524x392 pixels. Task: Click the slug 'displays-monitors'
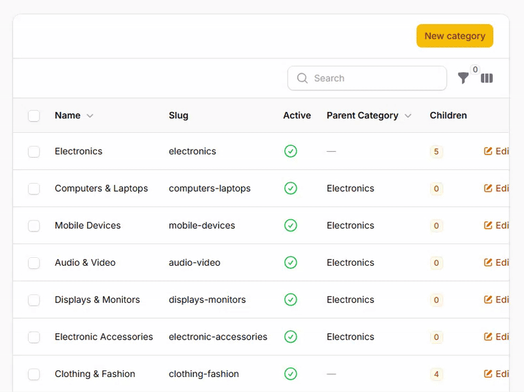pyautogui.click(x=207, y=300)
